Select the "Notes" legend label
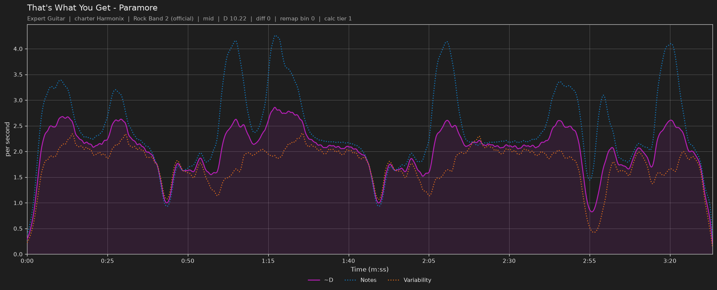This screenshot has height=290, width=717. pos(368,280)
